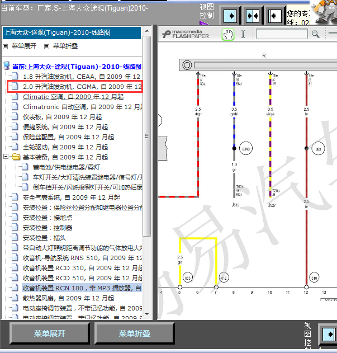
Task: Click the 612 ground point circle
Action: (224, 278)
